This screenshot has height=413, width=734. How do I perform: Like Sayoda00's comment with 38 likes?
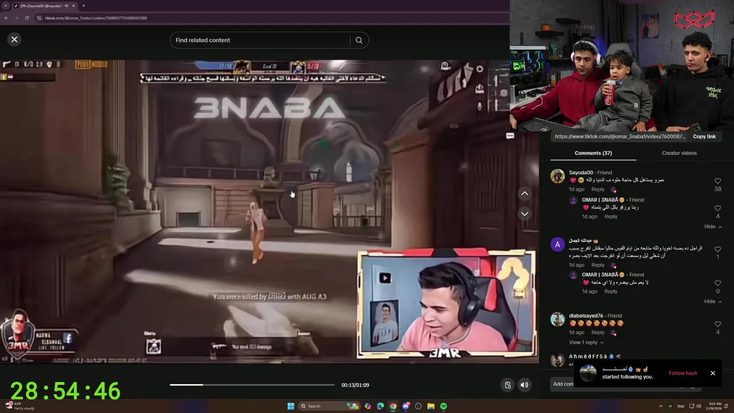tap(717, 181)
